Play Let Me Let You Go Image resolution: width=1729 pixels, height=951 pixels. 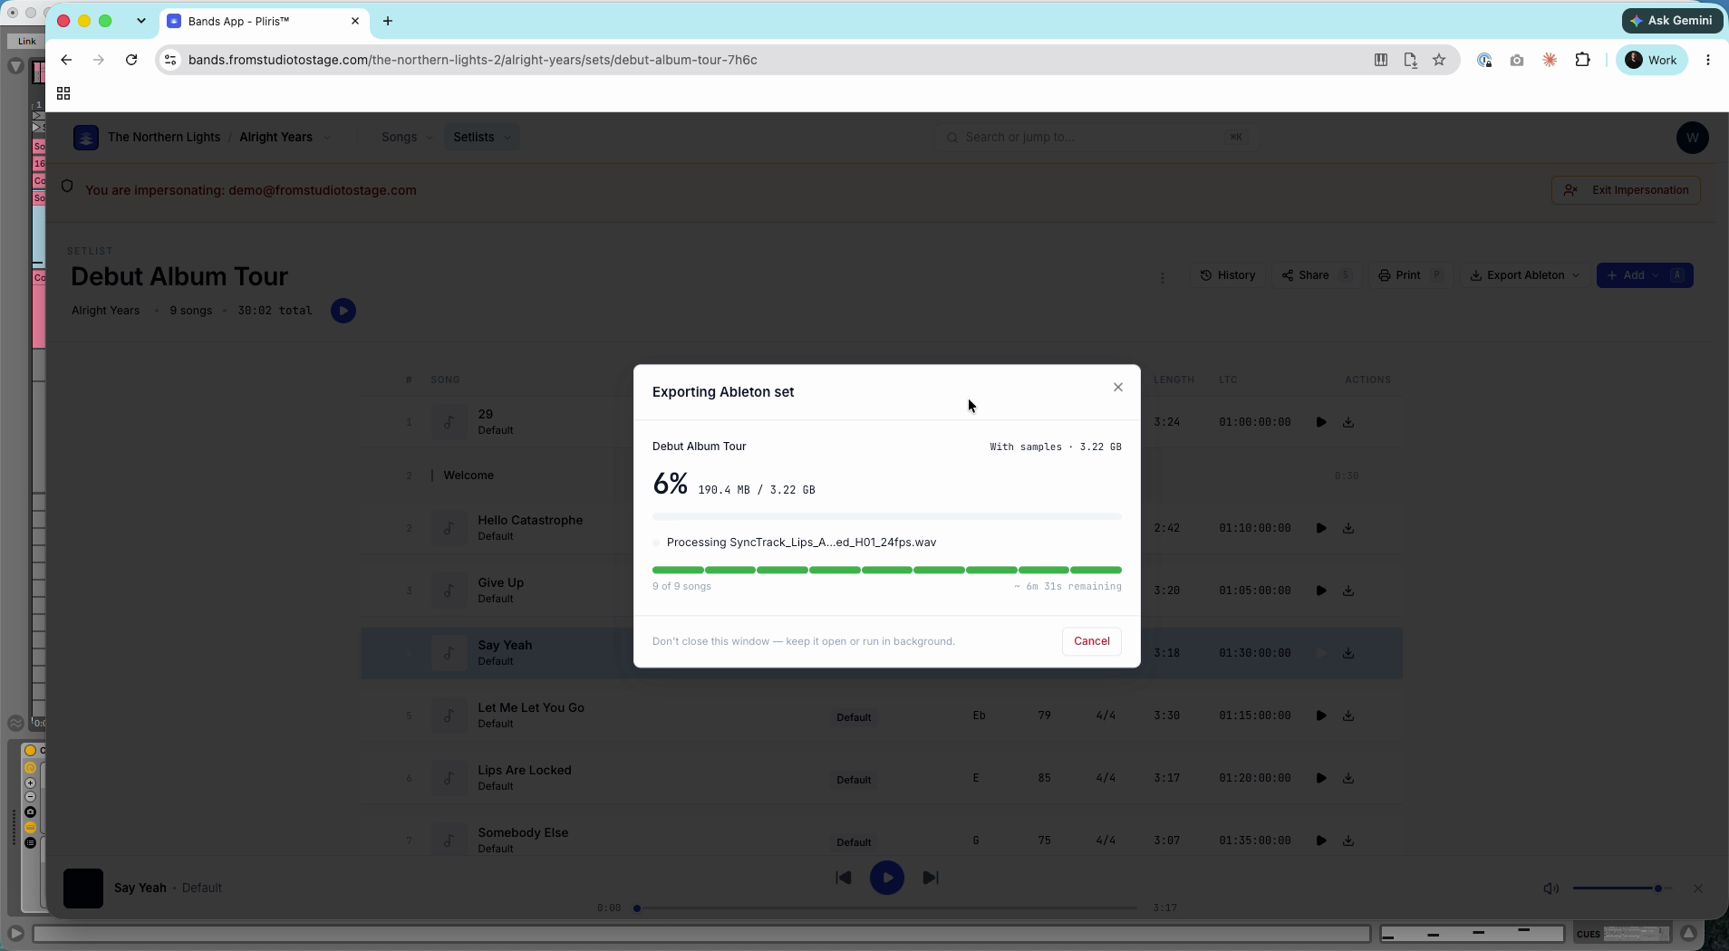pyautogui.click(x=1321, y=716)
